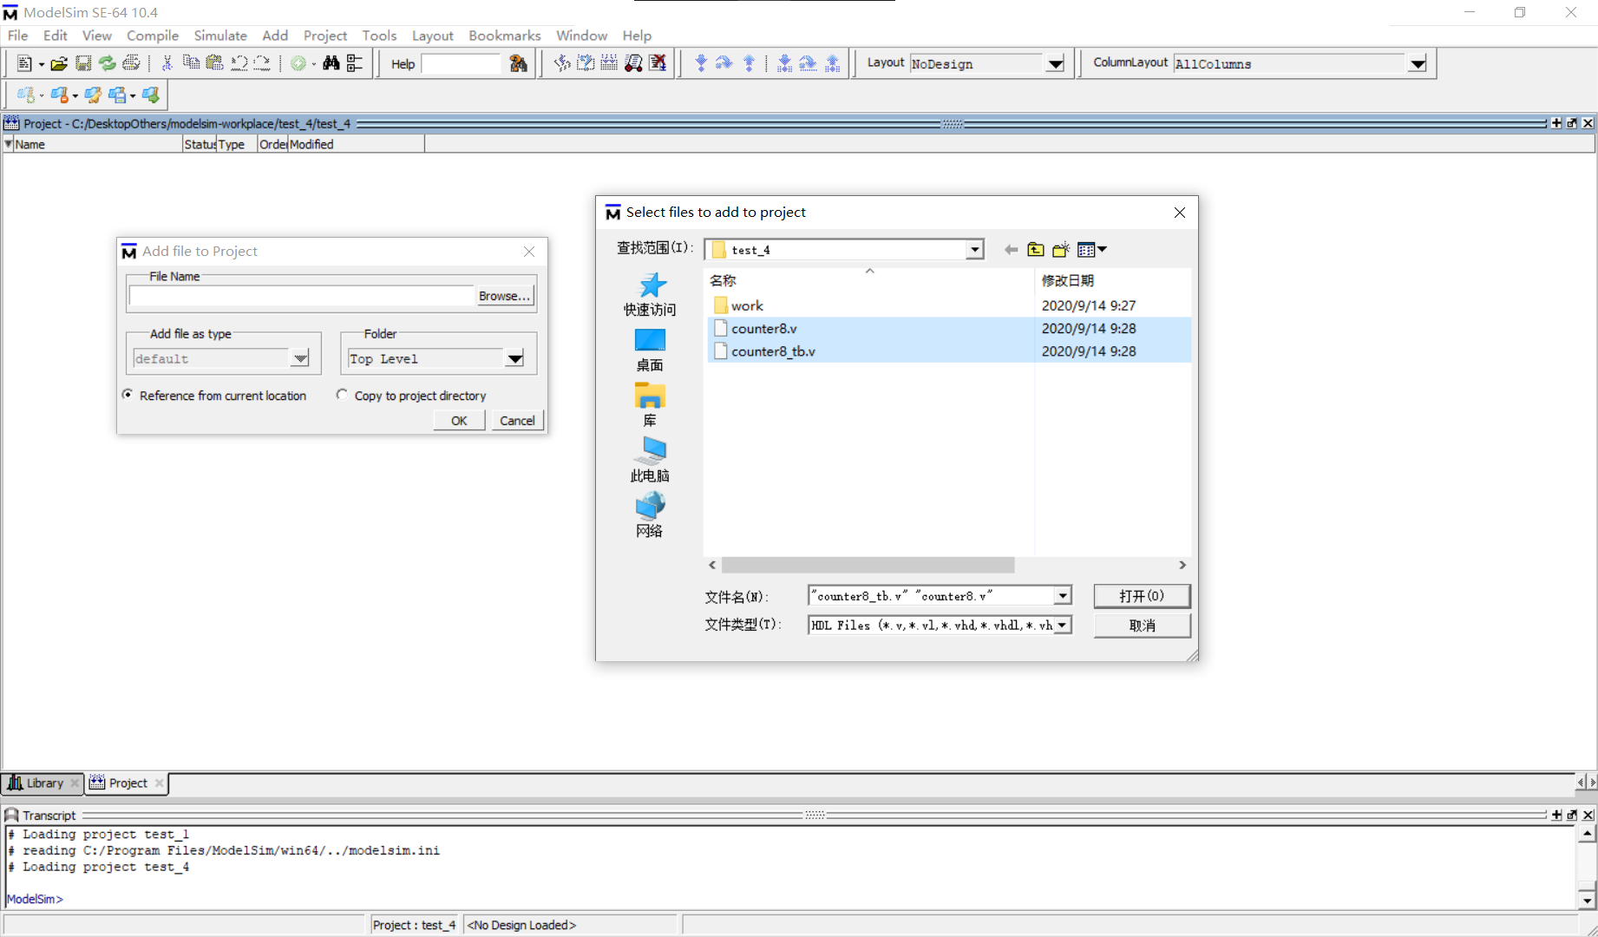Click the 名称 name column header
The width and height of the screenshot is (1598, 937).
click(x=869, y=280)
